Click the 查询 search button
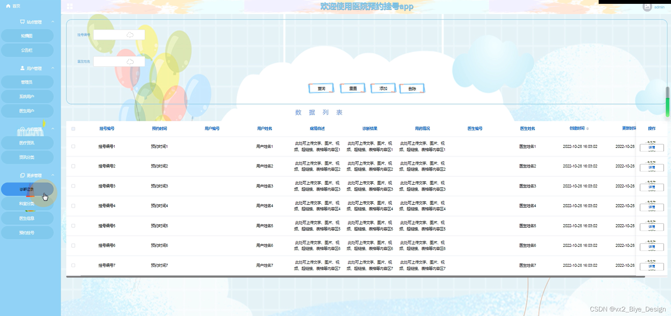671x316 pixels. point(321,88)
